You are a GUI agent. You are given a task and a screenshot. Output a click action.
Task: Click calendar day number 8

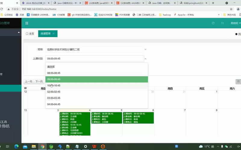click(216, 110)
